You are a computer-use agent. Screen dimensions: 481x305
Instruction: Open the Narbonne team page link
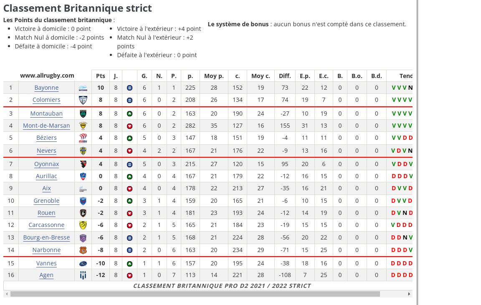coord(46,250)
